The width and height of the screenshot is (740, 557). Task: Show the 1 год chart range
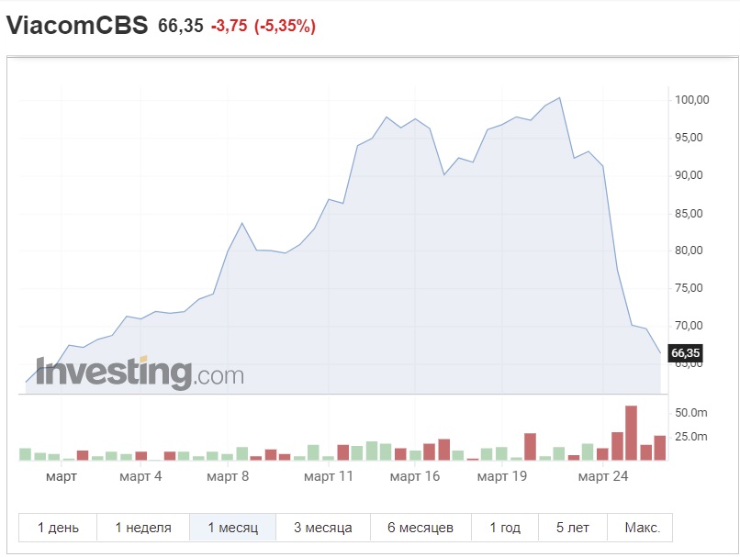tap(505, 528)
